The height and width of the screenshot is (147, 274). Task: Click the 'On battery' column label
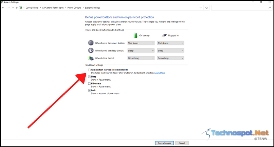(x=144, y=36)
